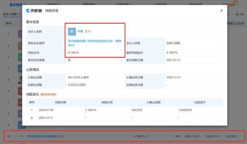Switch to 历史信息 tab
Image resolution: width=247 pixels, height=144 pixels.
click(229, 5)
